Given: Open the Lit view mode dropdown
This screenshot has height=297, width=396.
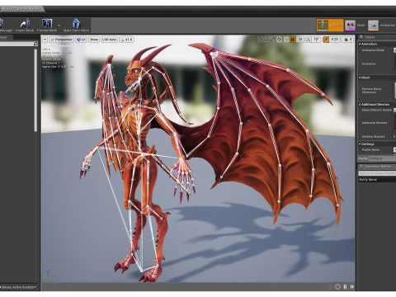Looking at the screenshot, I should point(81,40).
